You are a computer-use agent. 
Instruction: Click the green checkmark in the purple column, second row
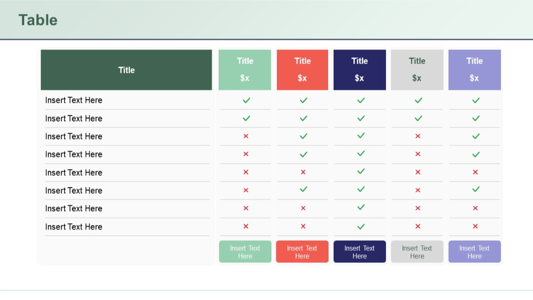tap(474, 118)
